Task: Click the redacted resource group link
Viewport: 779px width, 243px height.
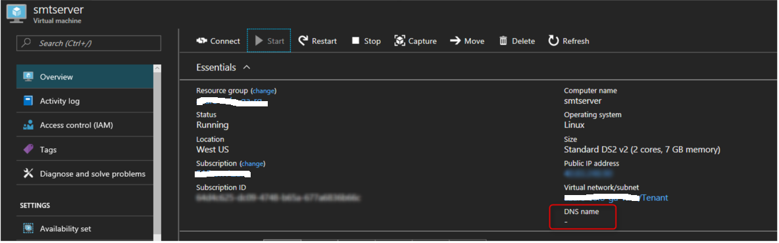Action: coord(232,102)
